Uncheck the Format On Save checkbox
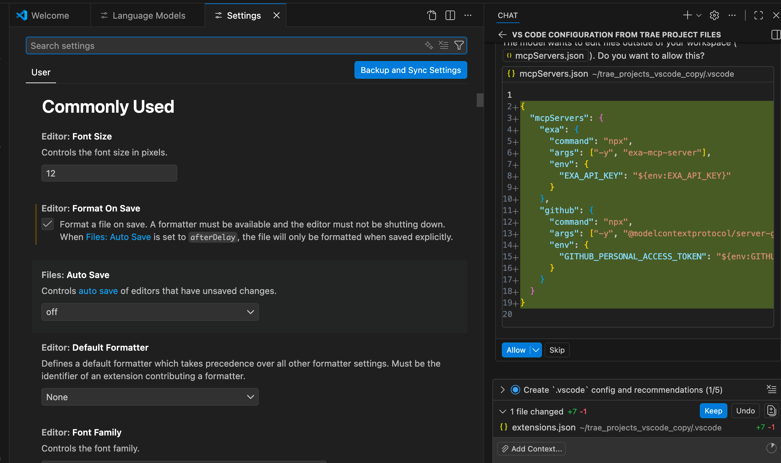The width and height of the screenshot is (781, 463). click(48, 224)
